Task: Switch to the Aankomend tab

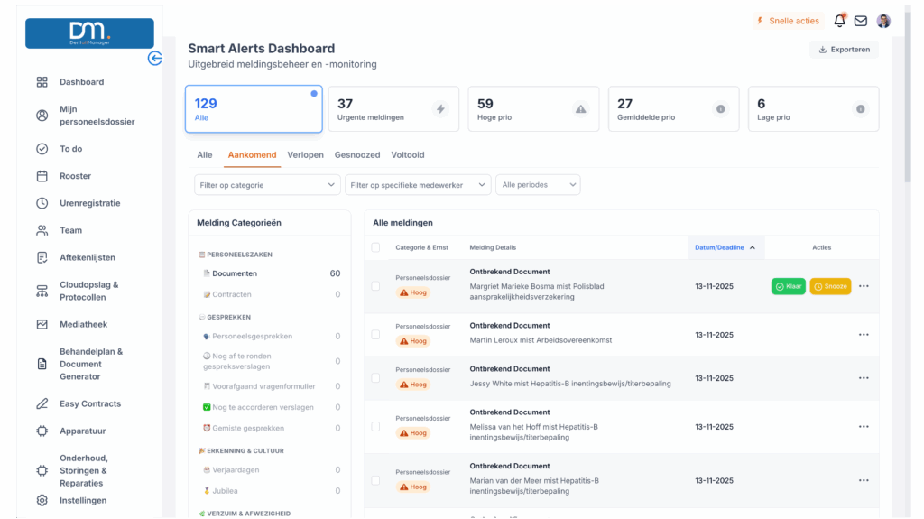Action: tap(253, 155)
